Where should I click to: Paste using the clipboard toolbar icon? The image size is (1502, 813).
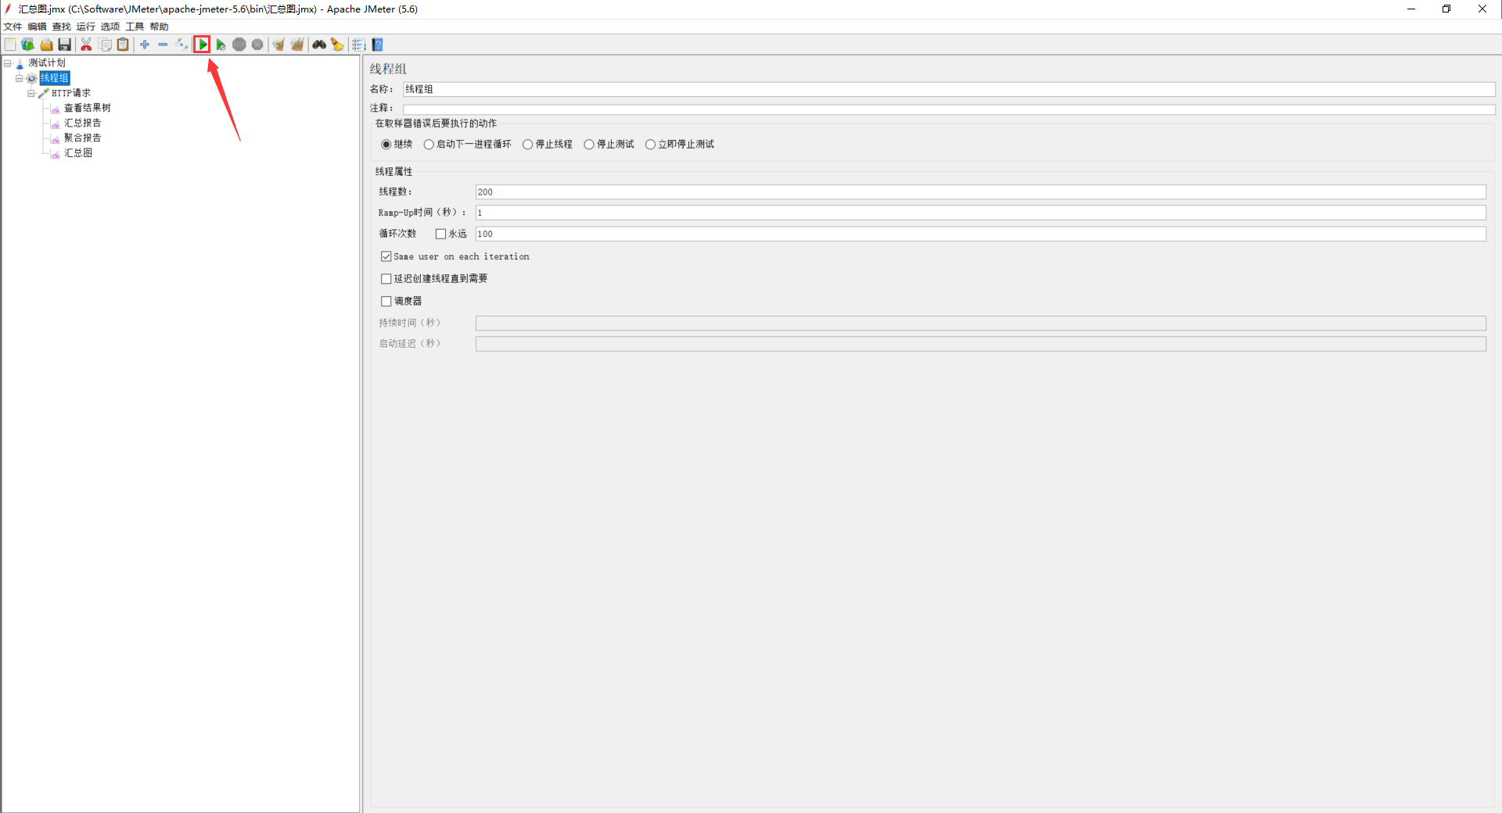pos(123,45)
